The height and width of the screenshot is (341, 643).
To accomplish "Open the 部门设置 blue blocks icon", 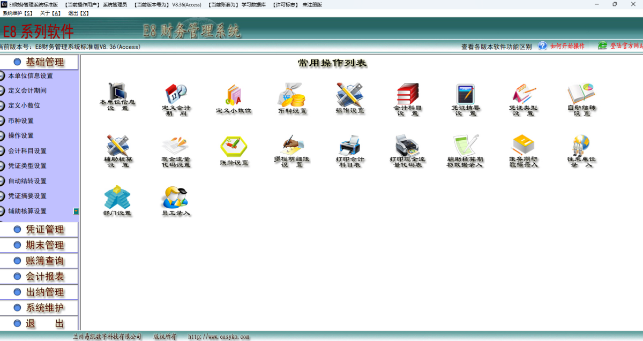I will (x=117, y=198).
